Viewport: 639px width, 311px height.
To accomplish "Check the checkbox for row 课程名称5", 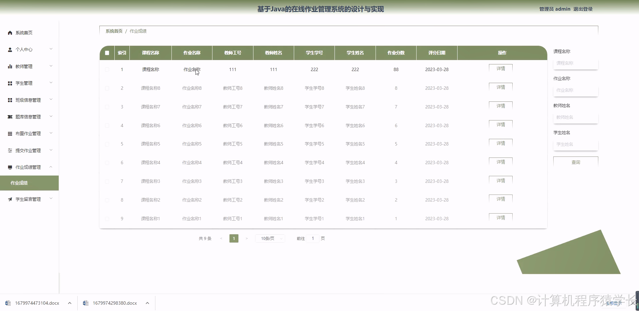I will [107, 144].
